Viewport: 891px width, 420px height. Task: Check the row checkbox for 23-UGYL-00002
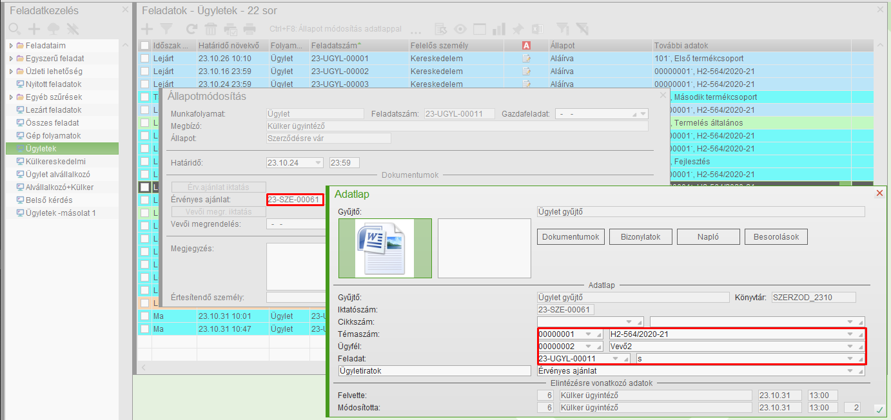pyautogui.click(x=144, y=72)
